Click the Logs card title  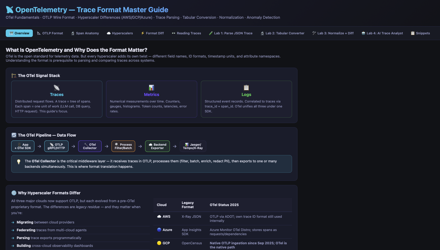point(246,95)
